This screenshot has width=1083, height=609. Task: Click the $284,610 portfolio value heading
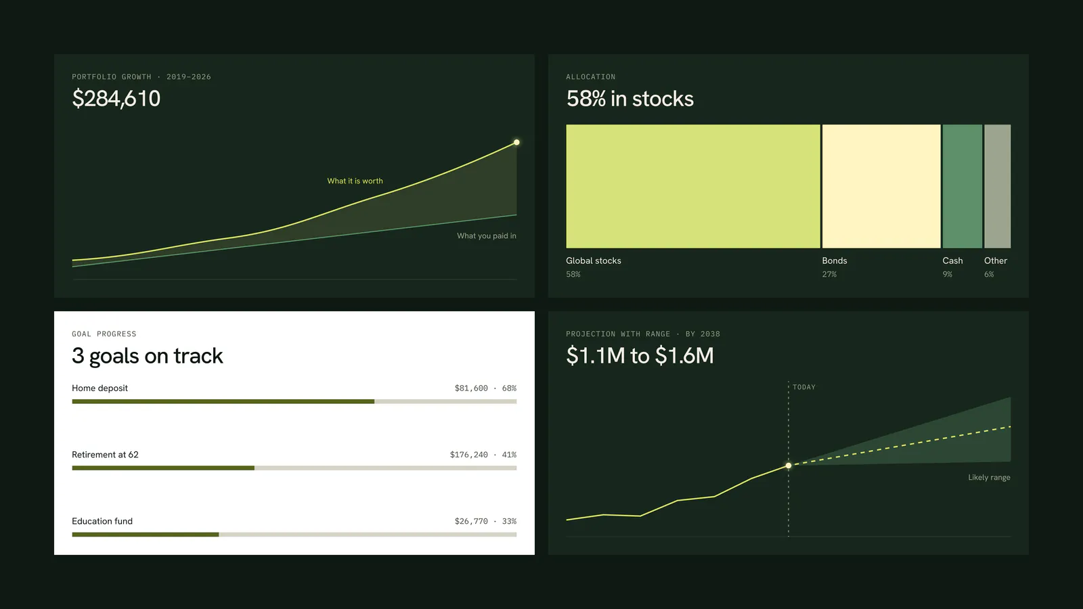pyautogui.click(x=116, y=99)
